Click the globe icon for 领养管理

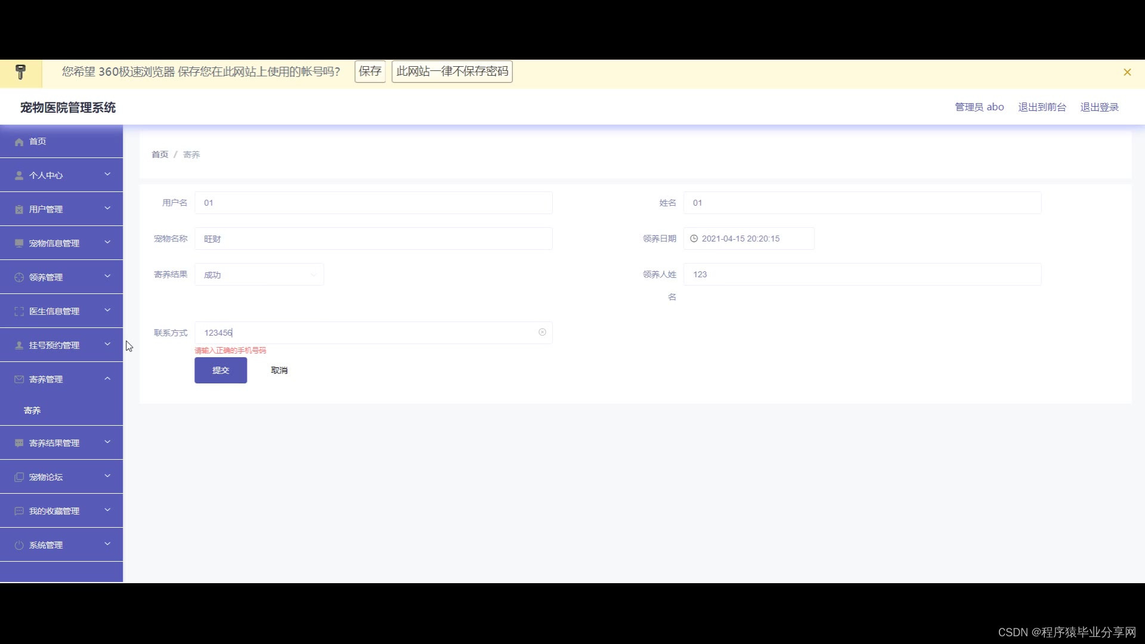pos(19,277)
